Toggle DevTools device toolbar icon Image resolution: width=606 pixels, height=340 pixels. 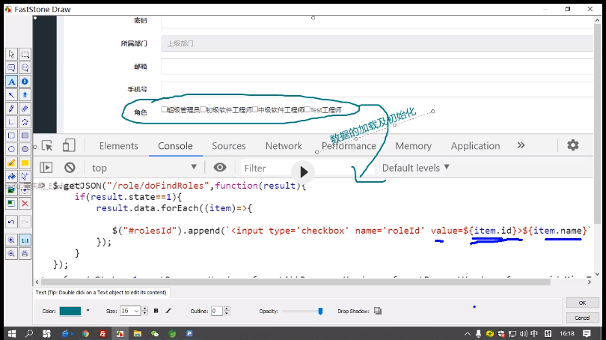click(69, 145)
